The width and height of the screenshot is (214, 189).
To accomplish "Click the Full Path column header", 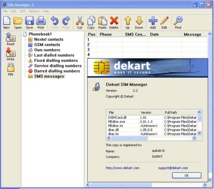I will tap(179, 112).
